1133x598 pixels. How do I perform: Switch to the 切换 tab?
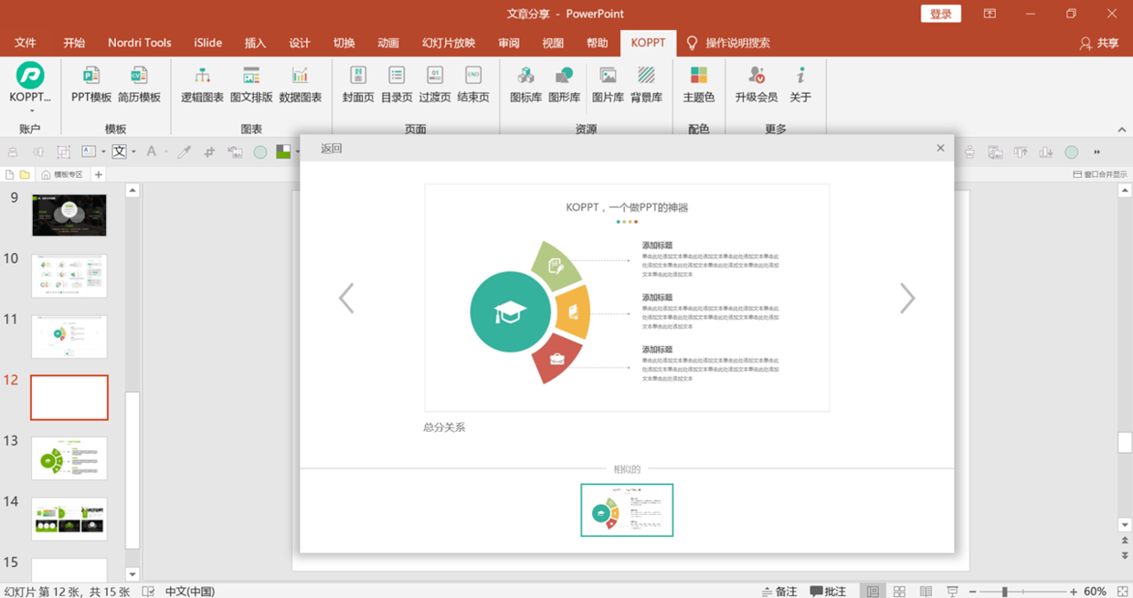(344, 43)
